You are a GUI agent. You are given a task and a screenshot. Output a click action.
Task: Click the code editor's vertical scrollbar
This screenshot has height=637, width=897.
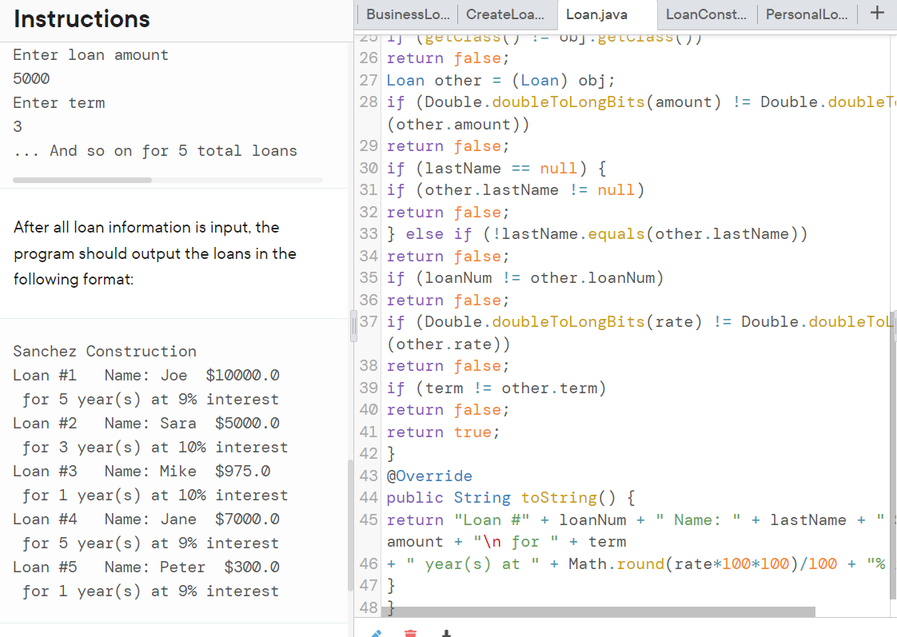tap(894, 455)
